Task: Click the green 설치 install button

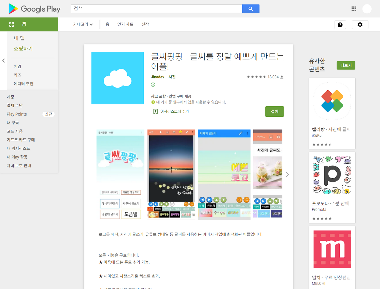Action: coord(275,111)
